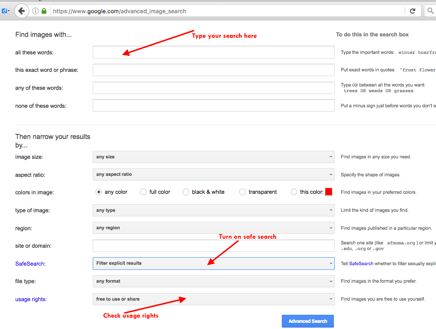
Task: Click the Advanced Search button
Action: click(x=308, y=321)
